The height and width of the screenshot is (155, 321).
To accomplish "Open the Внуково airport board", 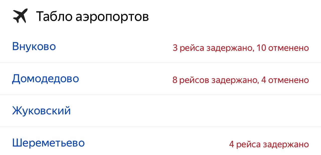I will [34, 46].
